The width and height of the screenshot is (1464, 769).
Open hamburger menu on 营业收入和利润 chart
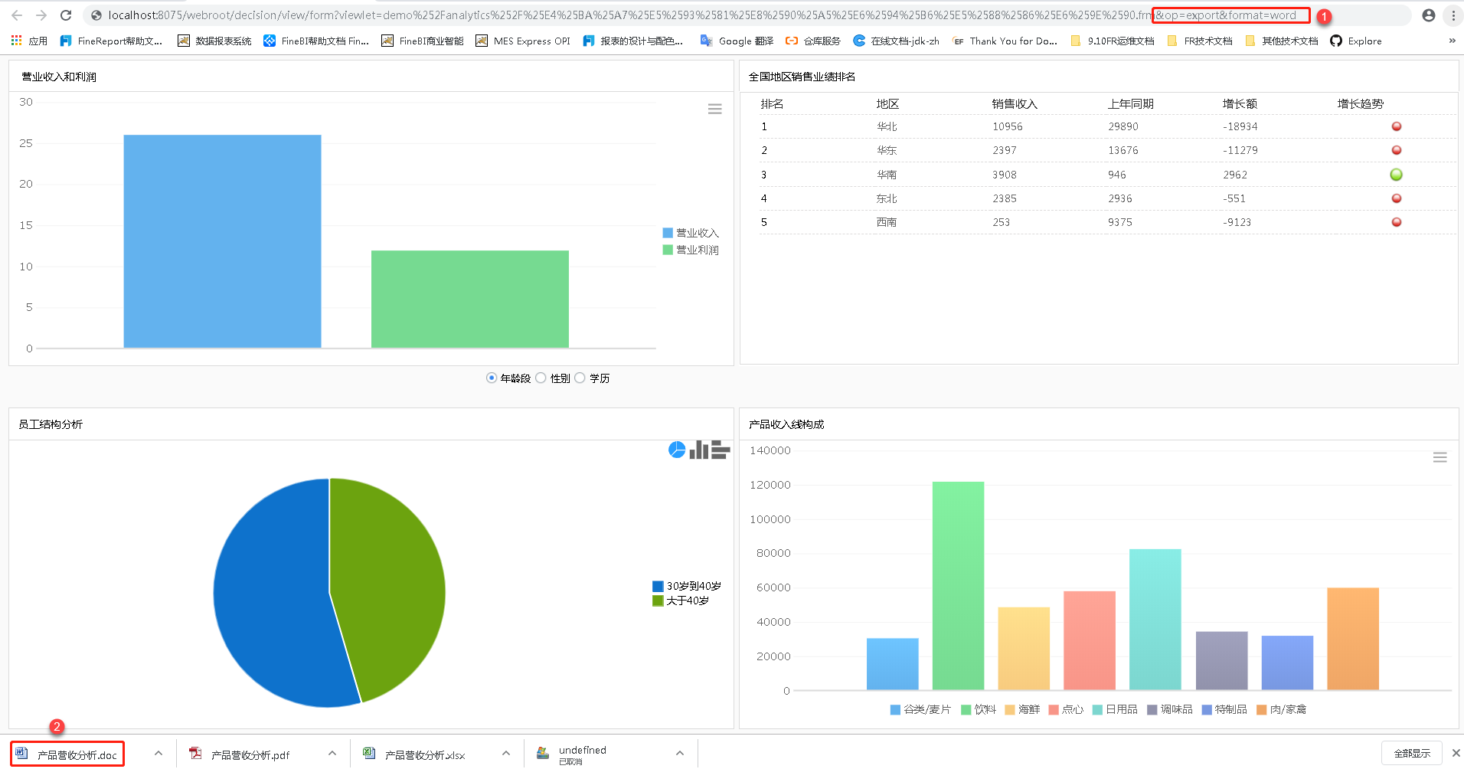(714, 109)
